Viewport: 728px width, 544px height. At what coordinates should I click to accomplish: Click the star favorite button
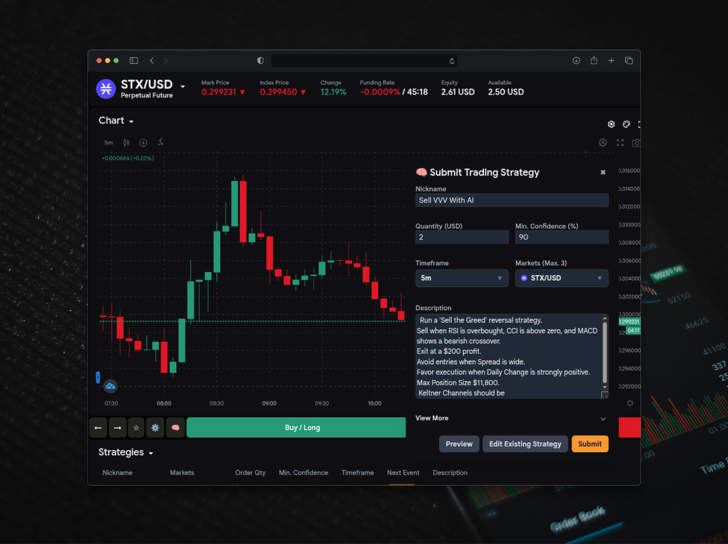(136, 428)
